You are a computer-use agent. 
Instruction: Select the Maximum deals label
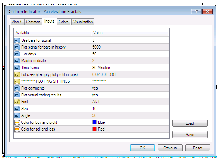click(34, 61)
